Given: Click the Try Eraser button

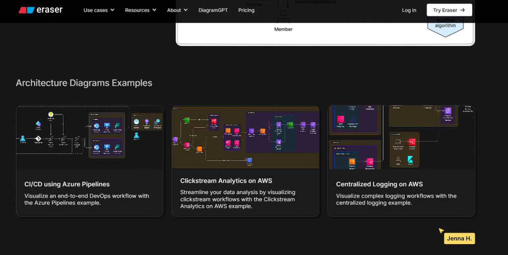Looking at the screenshot, I should coord(449,10).
